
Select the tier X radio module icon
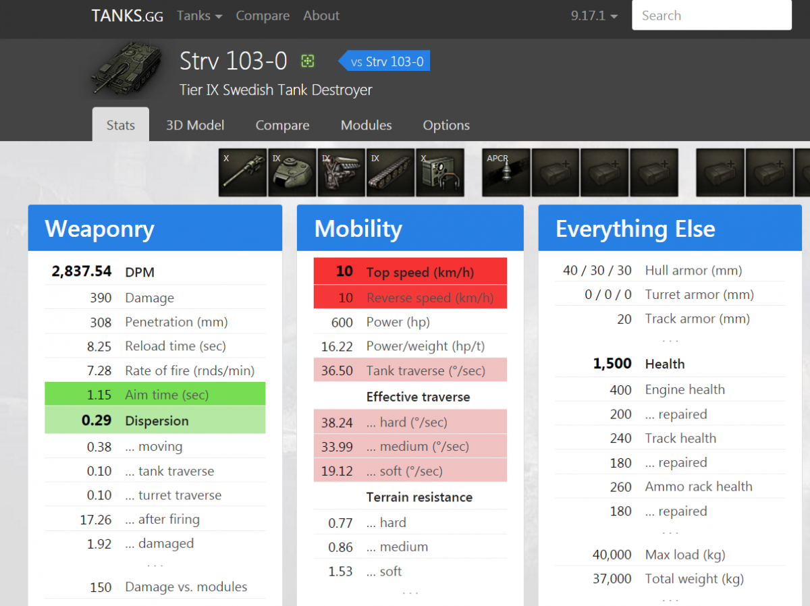pyautogui.click(x=440, y=173)
